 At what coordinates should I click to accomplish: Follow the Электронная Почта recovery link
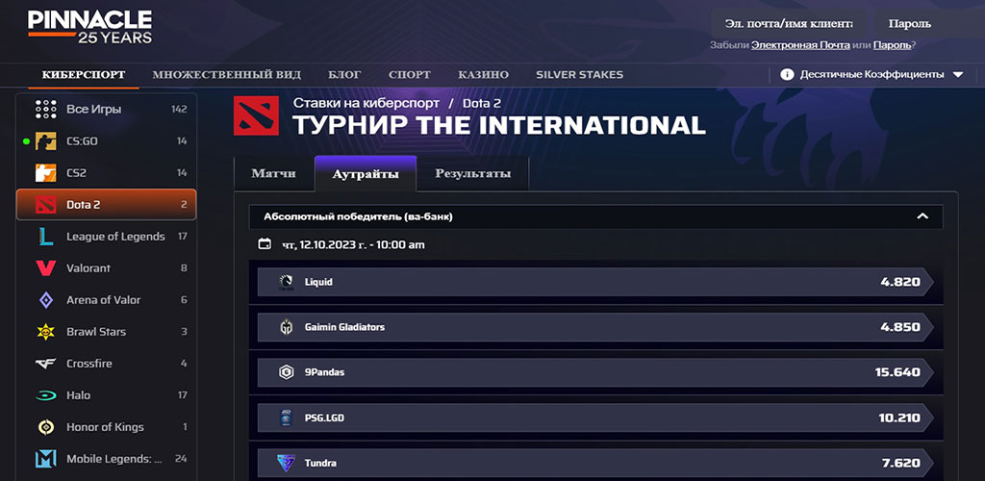[800, 45]
